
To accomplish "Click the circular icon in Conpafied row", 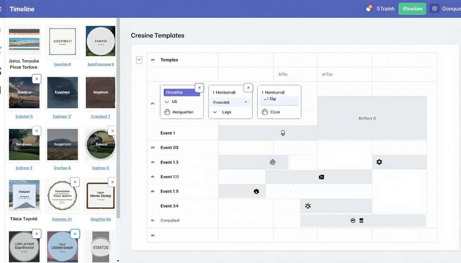I will 353,221.
